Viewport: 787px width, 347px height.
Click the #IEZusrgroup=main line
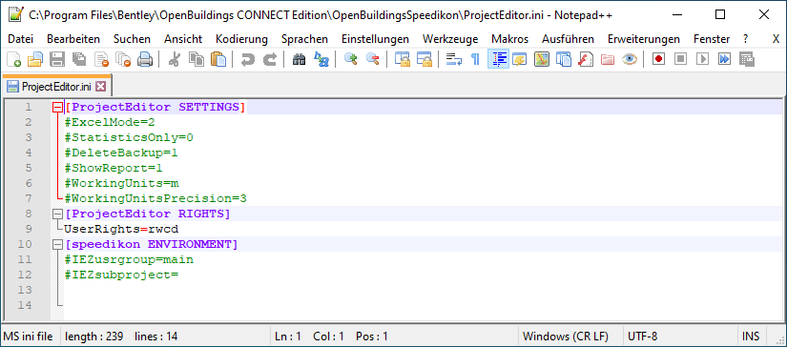tap(129, 259)
